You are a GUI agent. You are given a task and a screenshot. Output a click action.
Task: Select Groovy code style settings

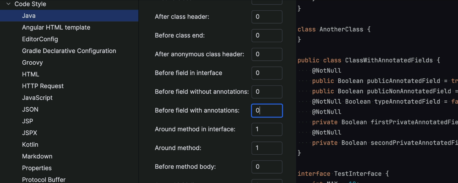(32, 62)
